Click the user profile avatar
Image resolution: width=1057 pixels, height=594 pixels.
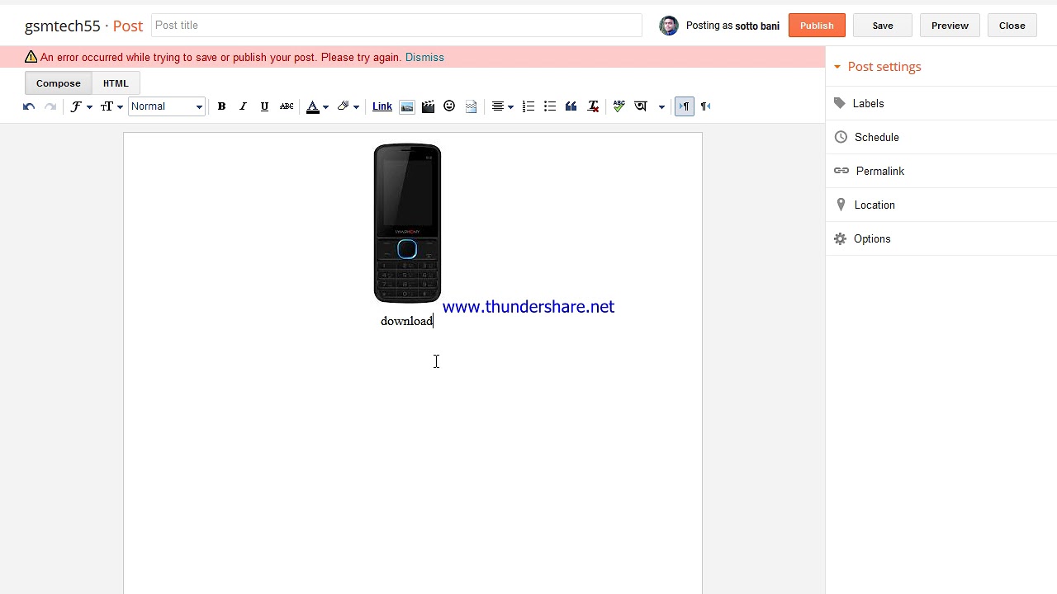[669, 26]
